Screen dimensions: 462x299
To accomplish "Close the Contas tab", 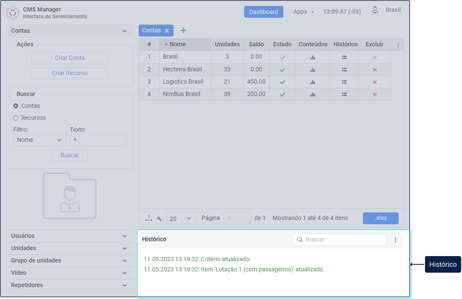I will [x=167, y=31].
